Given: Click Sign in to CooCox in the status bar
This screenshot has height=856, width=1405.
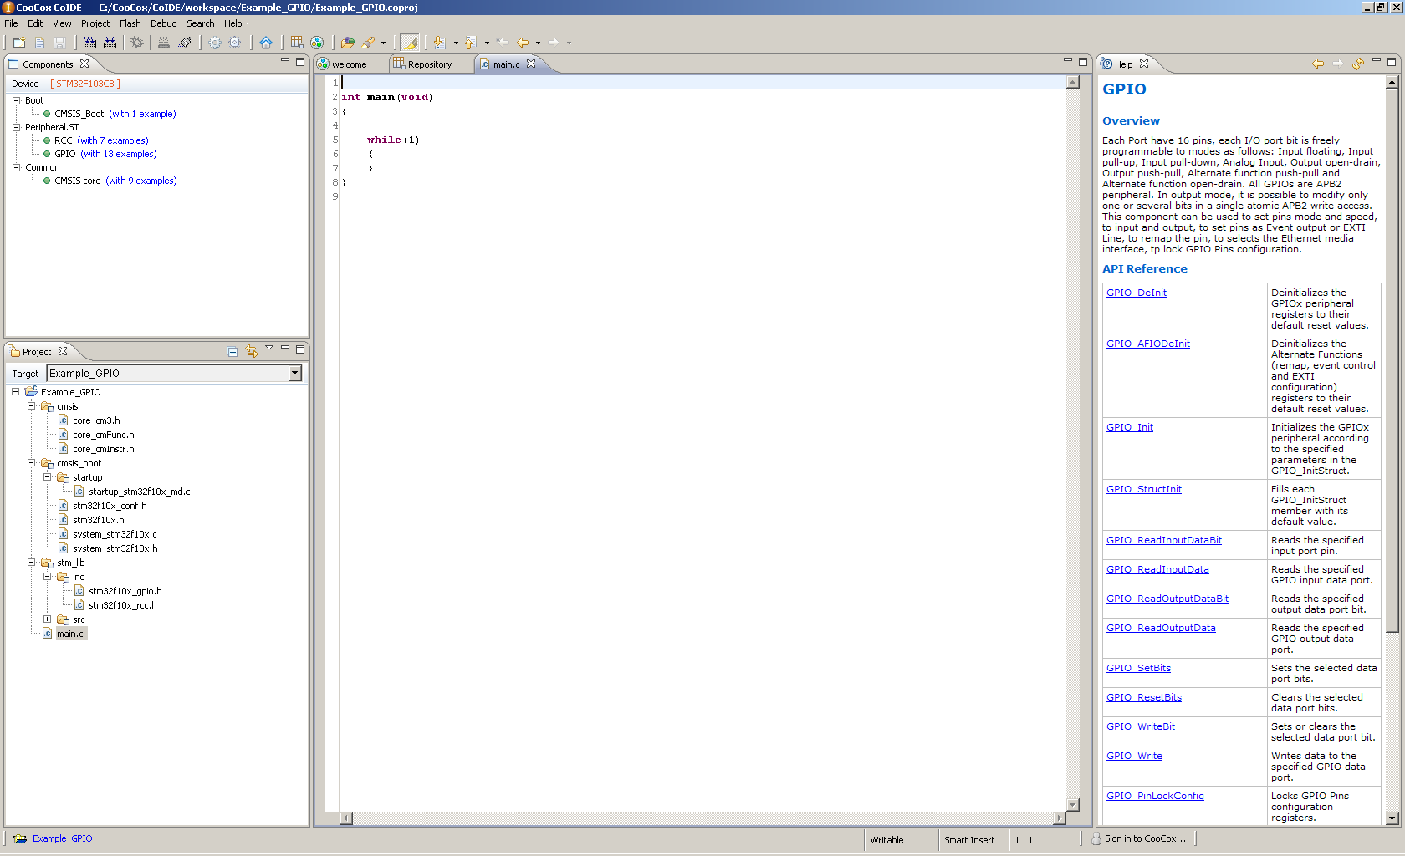Looking at the screenshot, I should pyautogui.click(x=1144, y=838).
